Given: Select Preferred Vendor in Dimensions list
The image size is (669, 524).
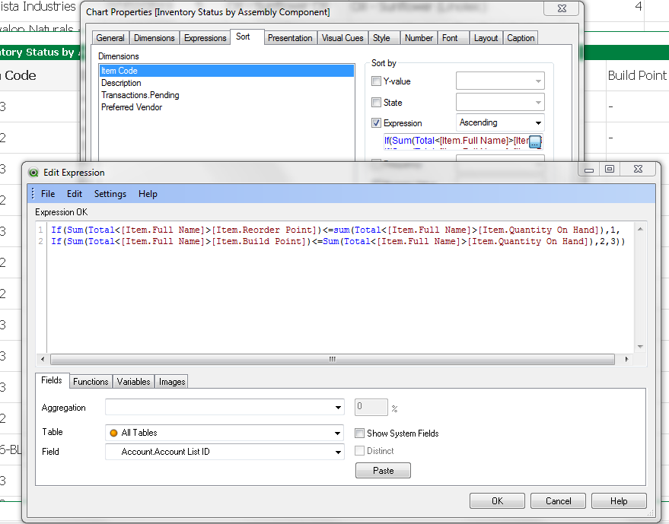Looking at the screenshot, I should (227, 107).
